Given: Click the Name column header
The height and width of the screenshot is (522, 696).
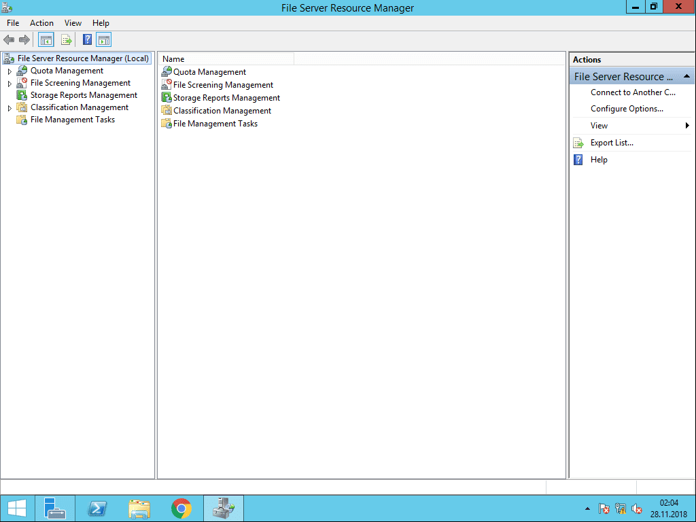Looking at the screenshot, I should (173, 58).
